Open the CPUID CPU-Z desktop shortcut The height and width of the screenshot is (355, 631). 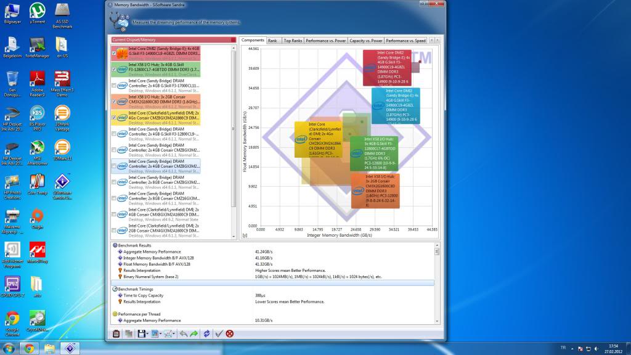pyautogui.click(x=12, y=287)
